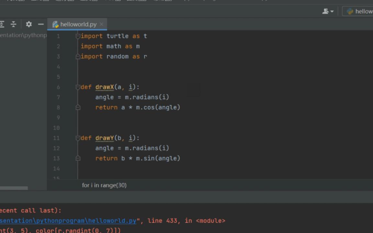Open the hellow run configuration dropdown
Image resolution: width=373 pixels, height=233 pixels.
click(x=358, y=11)
